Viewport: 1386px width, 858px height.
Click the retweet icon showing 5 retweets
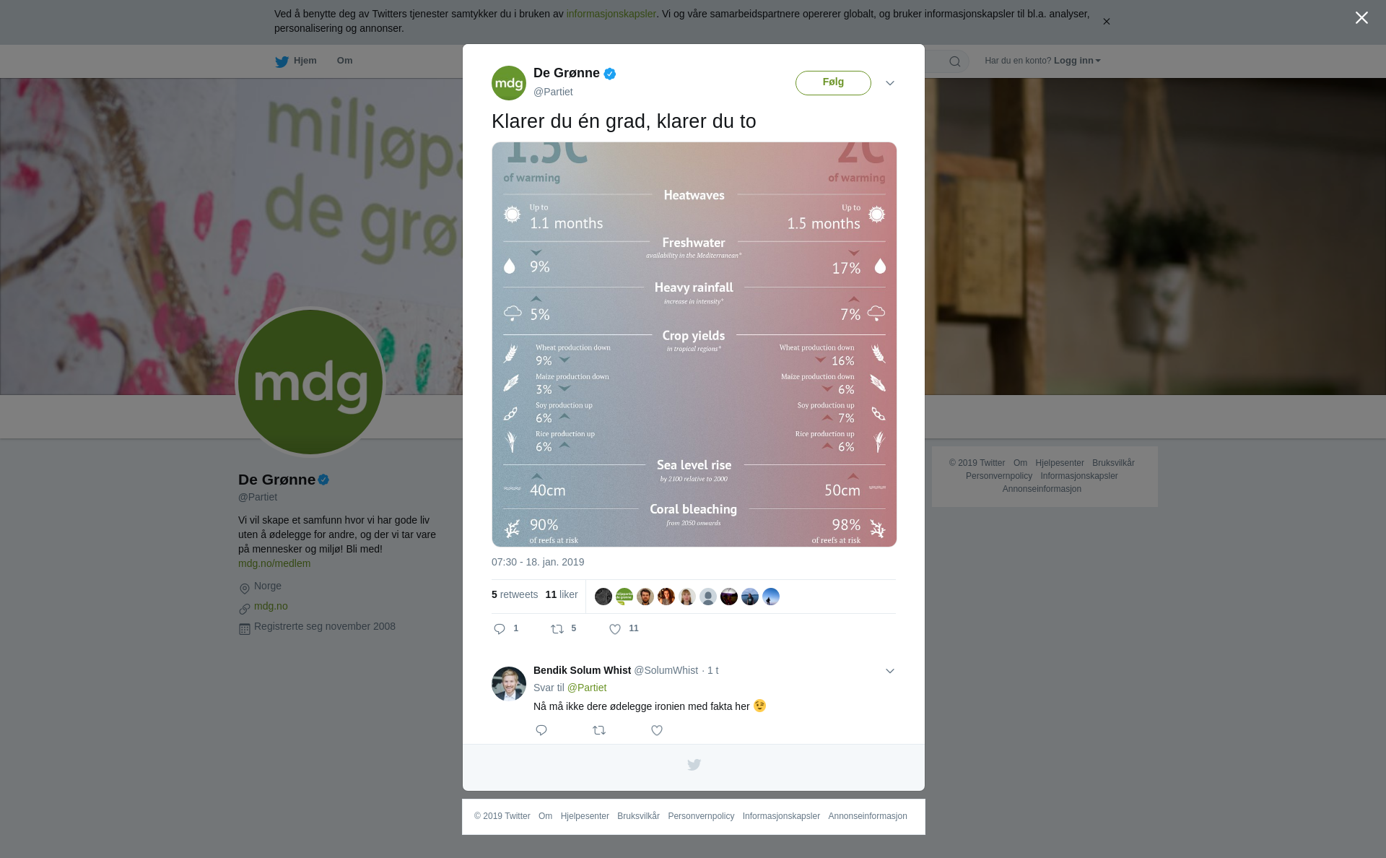pos(557,629)
